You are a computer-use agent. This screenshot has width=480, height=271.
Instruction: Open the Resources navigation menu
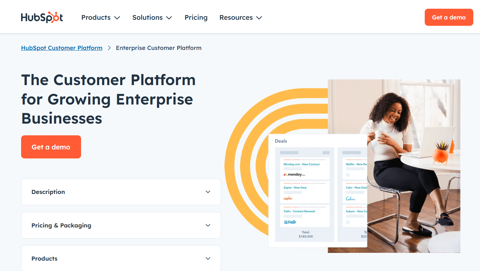(x=241, y=17)
